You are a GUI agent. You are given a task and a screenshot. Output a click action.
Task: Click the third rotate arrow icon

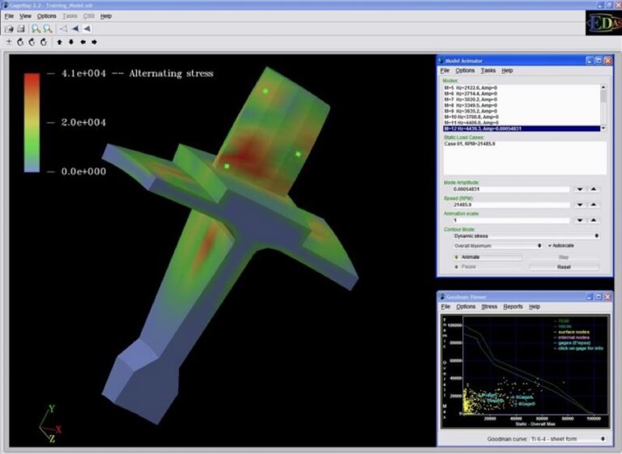[44, 42]
